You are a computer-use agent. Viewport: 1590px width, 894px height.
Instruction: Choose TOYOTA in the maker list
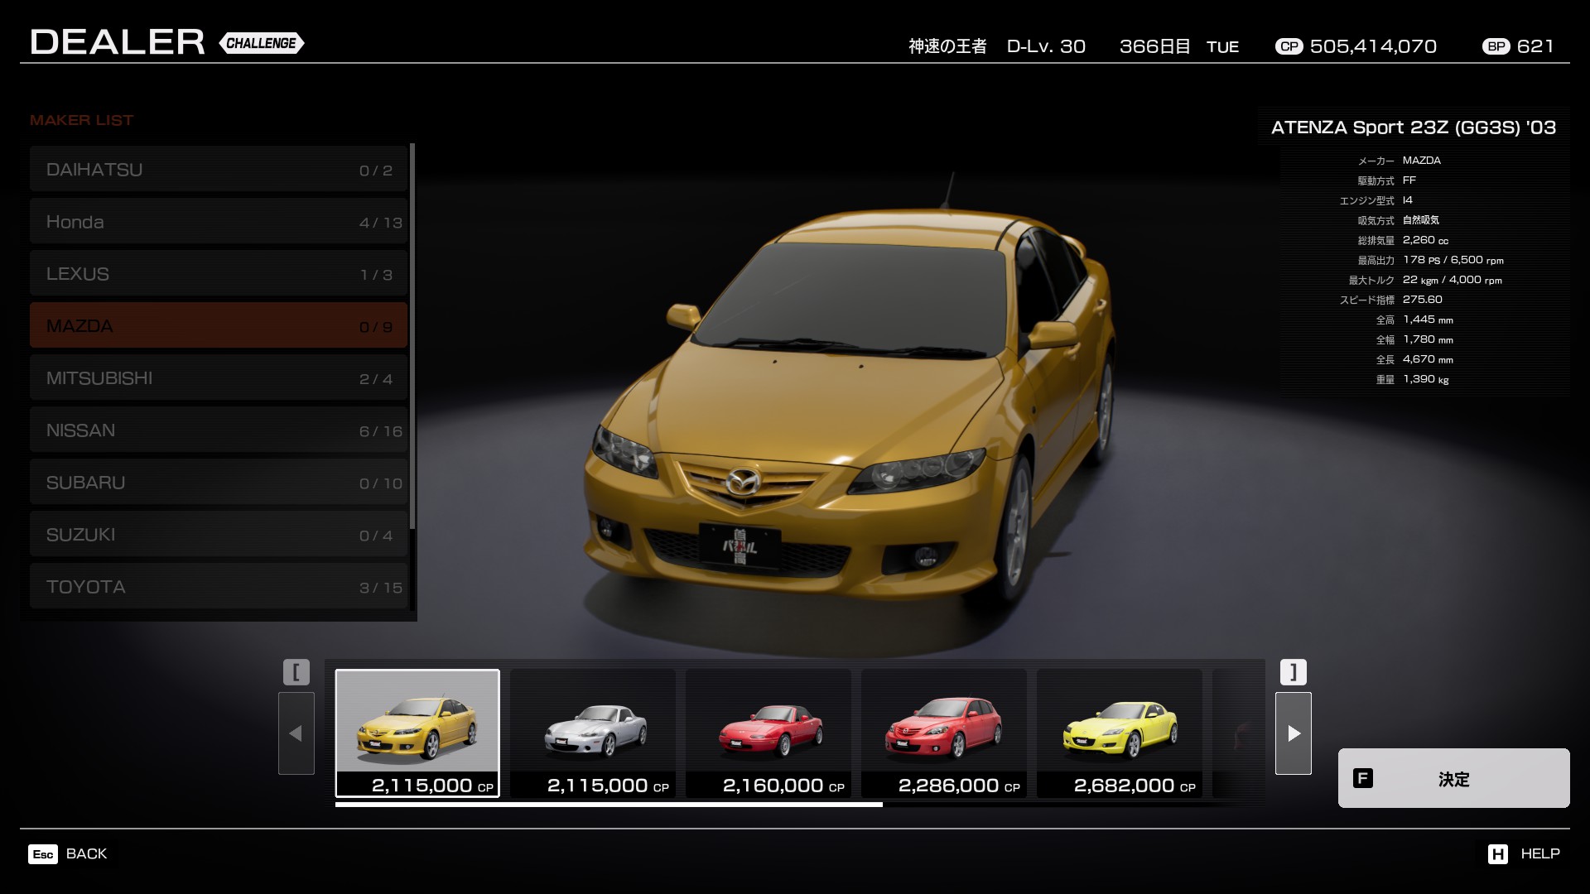click(x=219, y=587)
